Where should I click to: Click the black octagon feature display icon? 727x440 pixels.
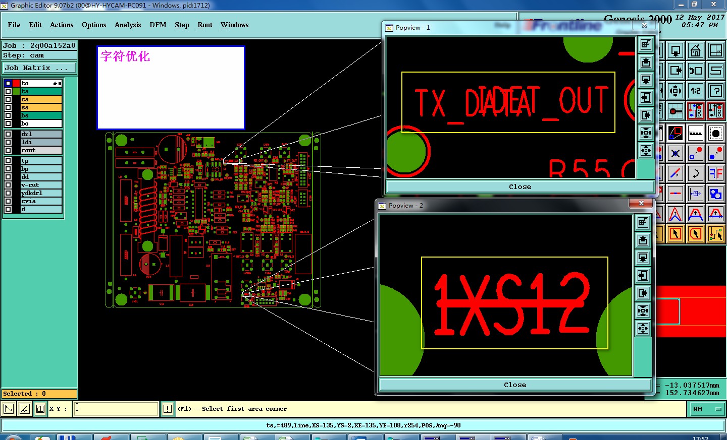[716, 133]
